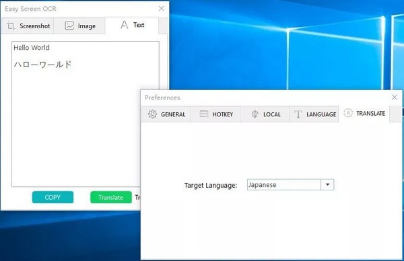
Task: Switch to the Image tab label
Action: point(87,26)
